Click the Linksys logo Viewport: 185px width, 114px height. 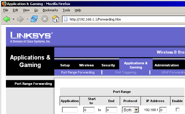click(x=31, y=37)
